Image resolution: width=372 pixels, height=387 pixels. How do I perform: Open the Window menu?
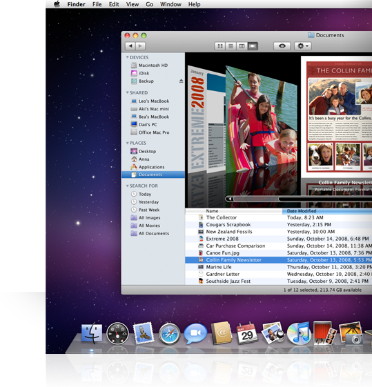(x=170, y=4)
